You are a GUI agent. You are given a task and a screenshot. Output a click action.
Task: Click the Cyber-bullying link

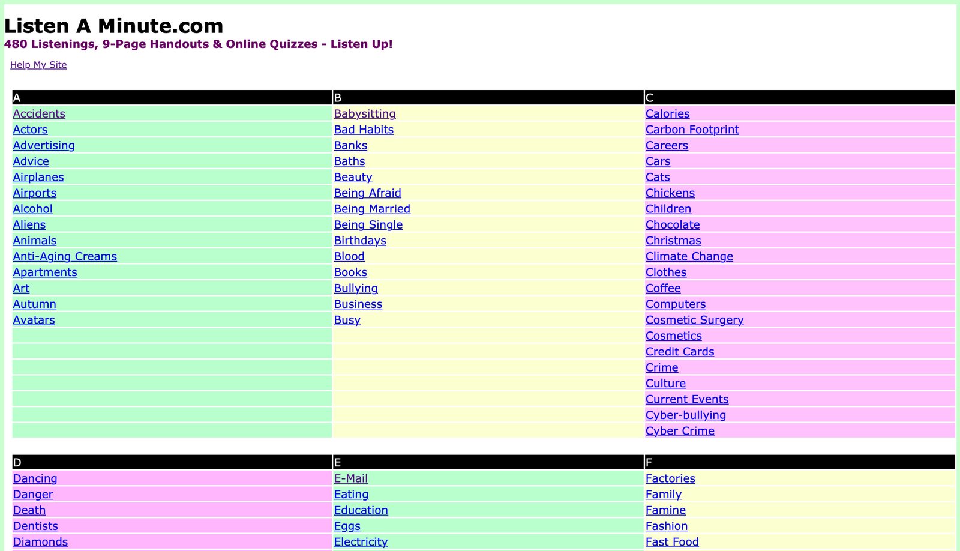685,415
